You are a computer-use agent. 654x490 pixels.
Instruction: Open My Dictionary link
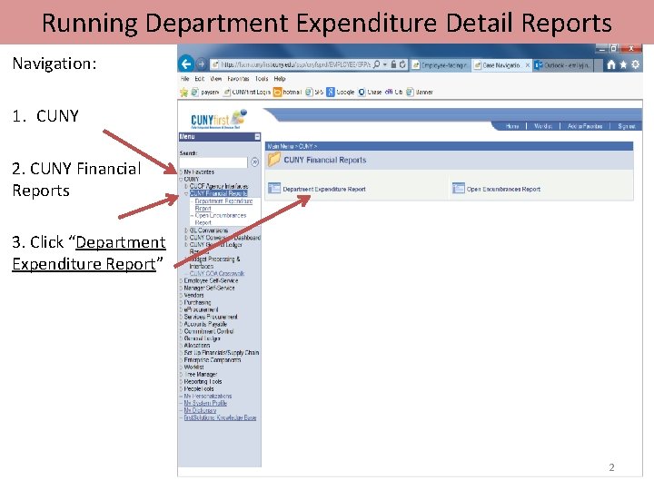click(x=200, y=410)
